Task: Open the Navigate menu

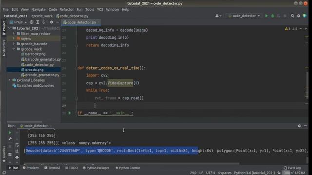Action: click(x=39, y=9)
